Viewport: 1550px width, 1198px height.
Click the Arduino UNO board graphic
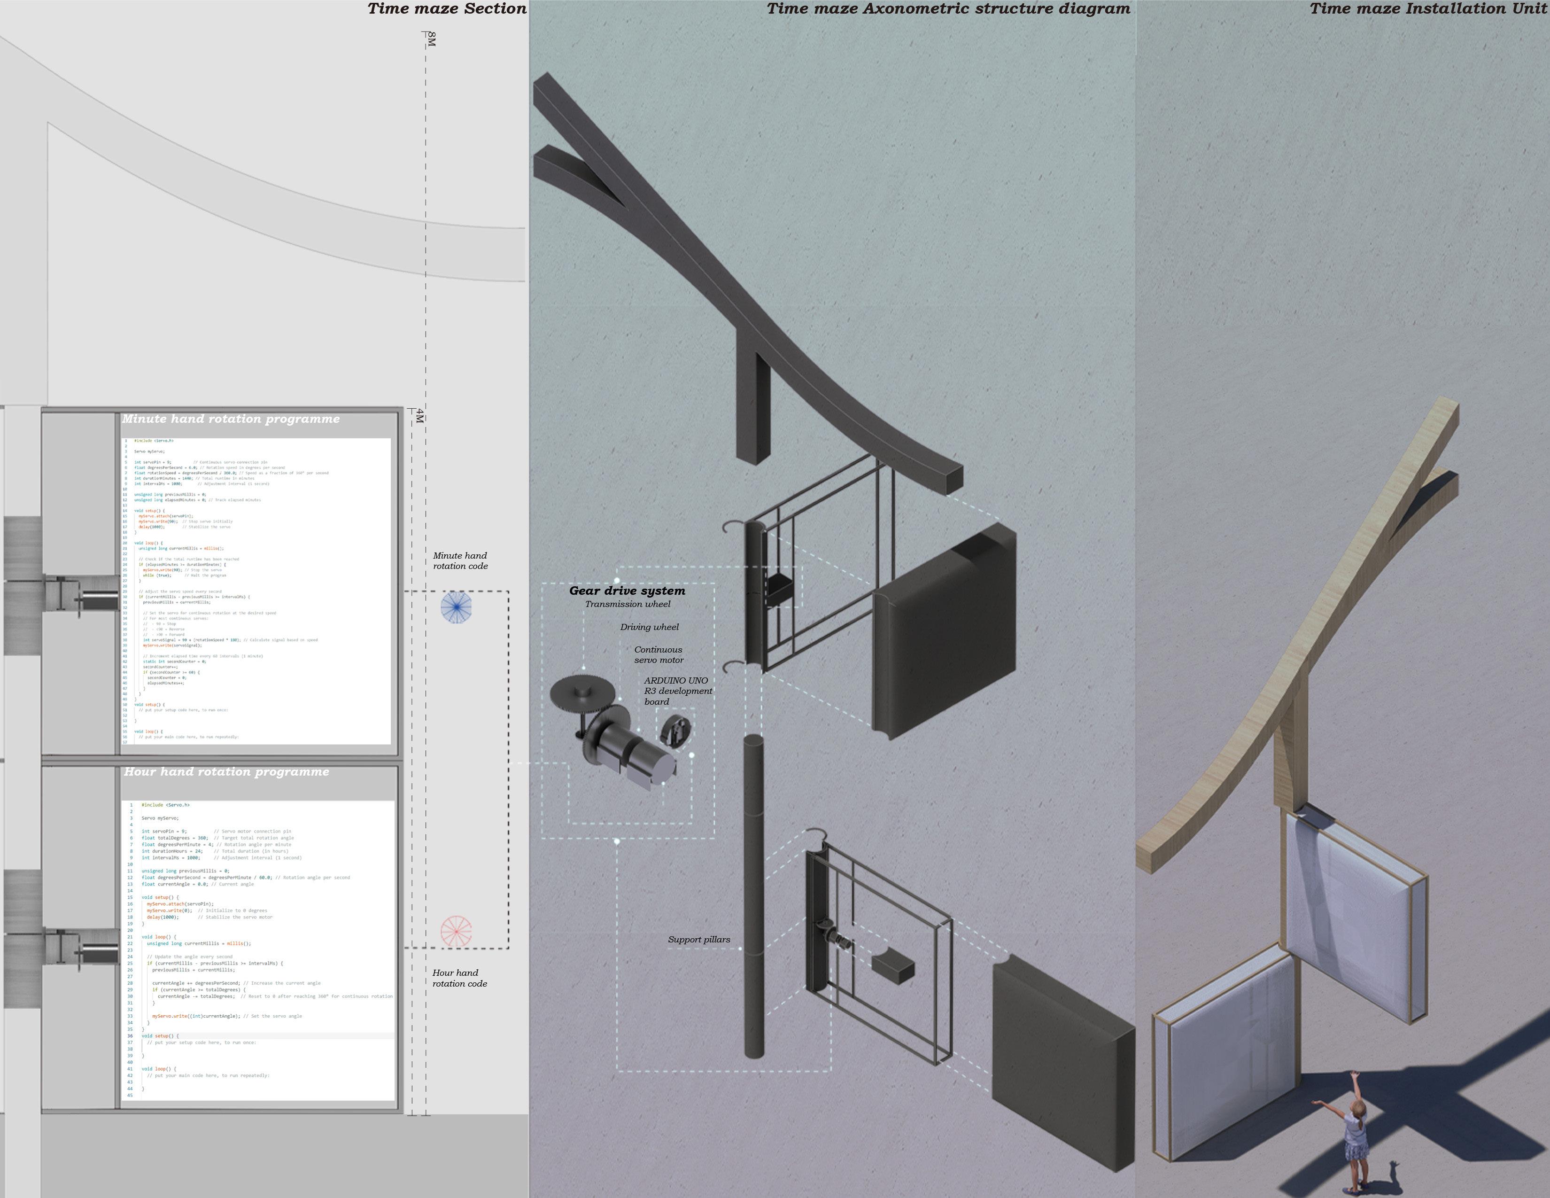676,730
